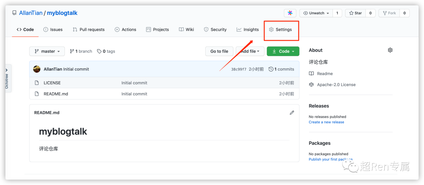The image size is (424, 185).
Task: Click the 评论仓库 description under About
Action: click(318, 62)
